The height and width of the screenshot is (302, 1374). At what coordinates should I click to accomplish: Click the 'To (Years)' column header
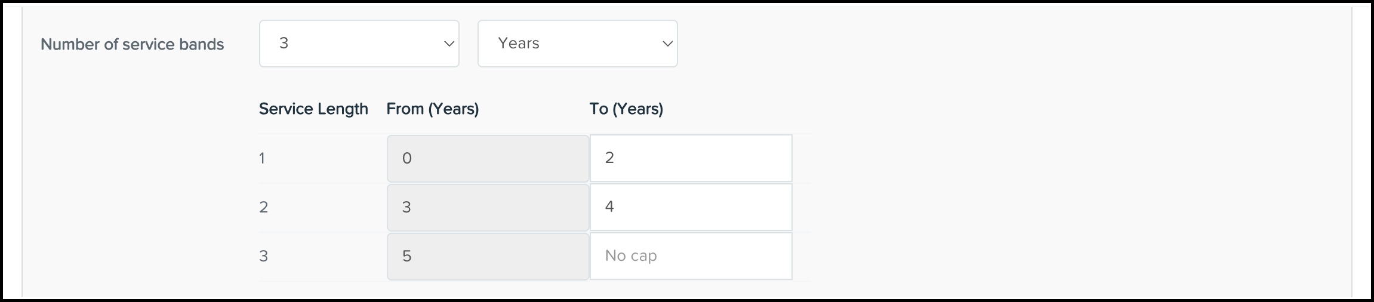(626, 109)
